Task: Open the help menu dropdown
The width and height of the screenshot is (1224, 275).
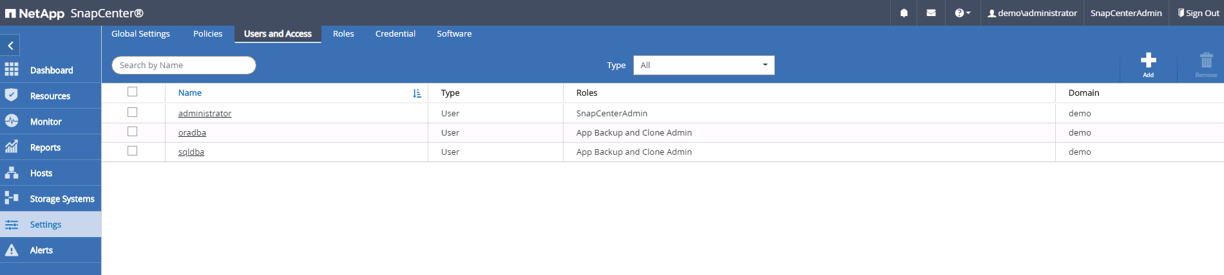Action: point(962,13)
